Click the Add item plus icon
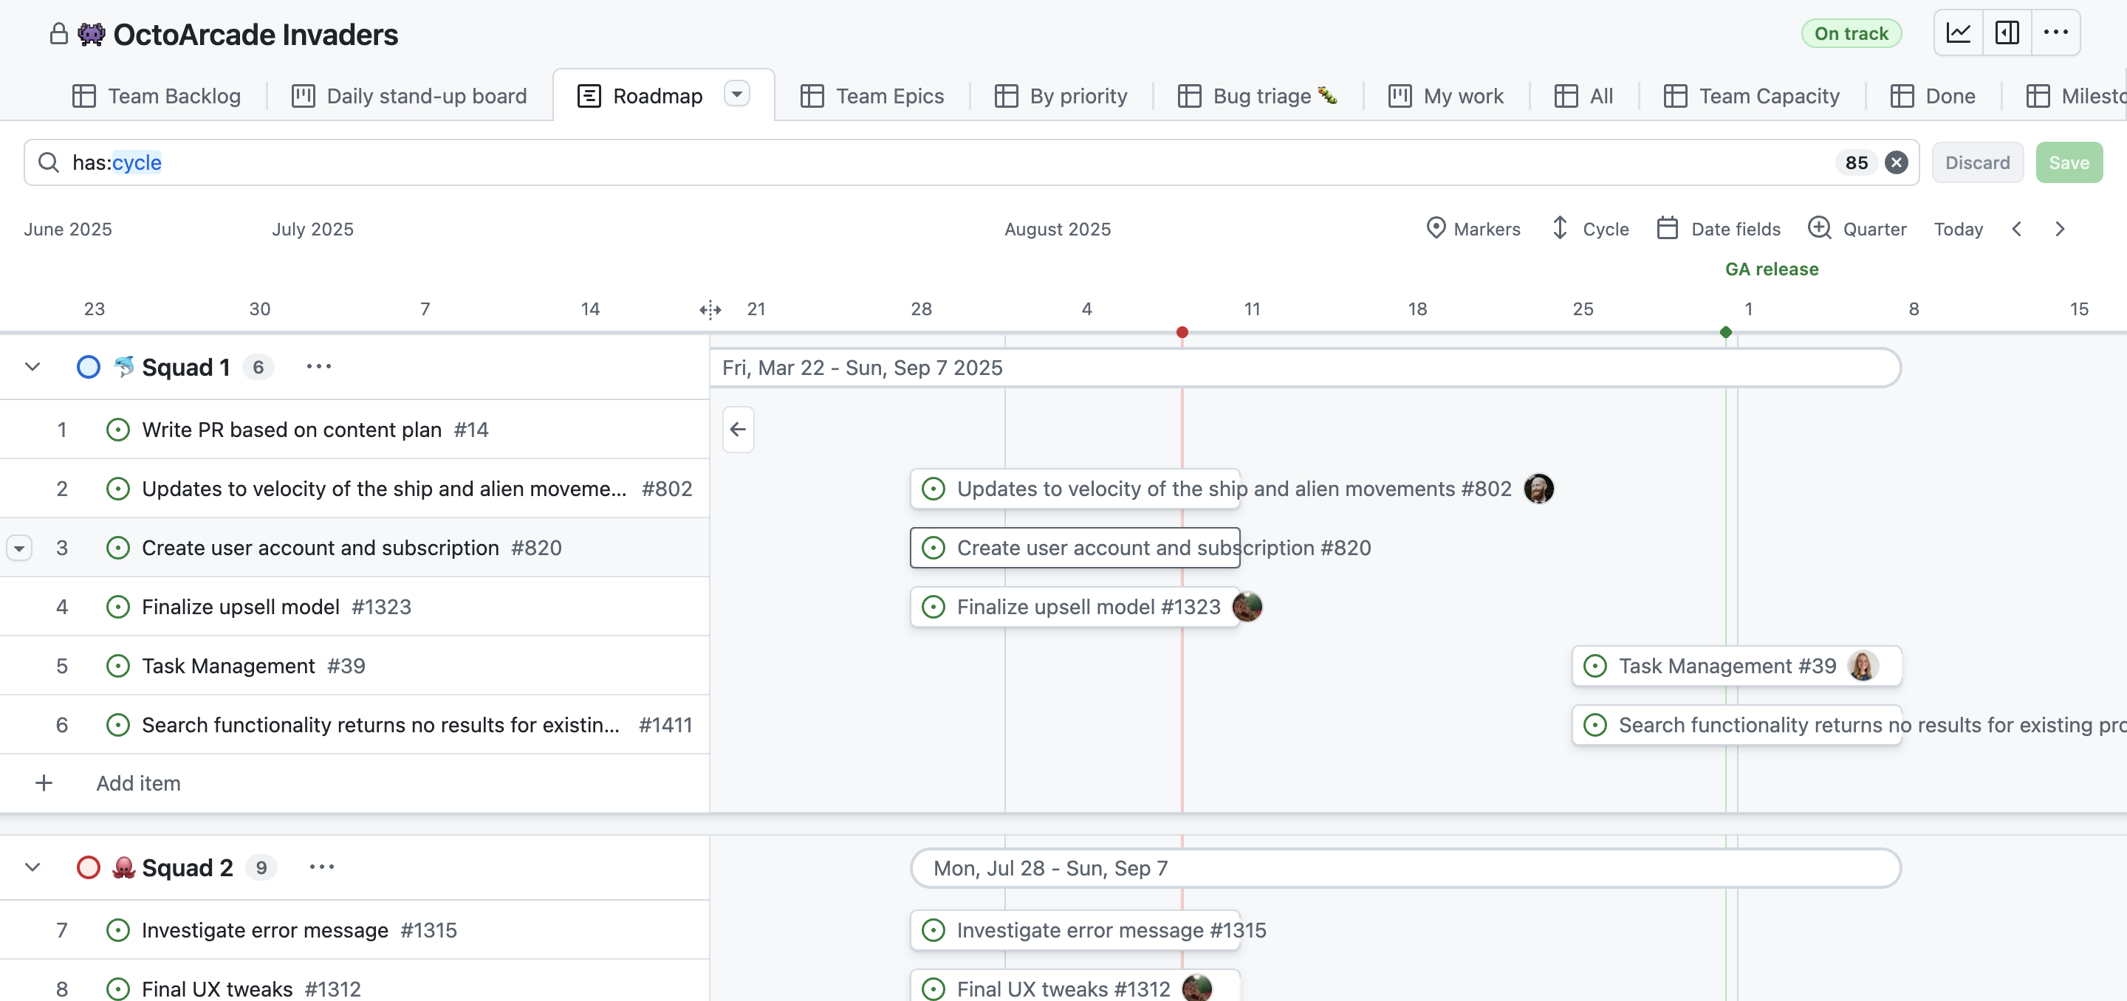The image size is (2127, 1001). [x=44, y=783]
